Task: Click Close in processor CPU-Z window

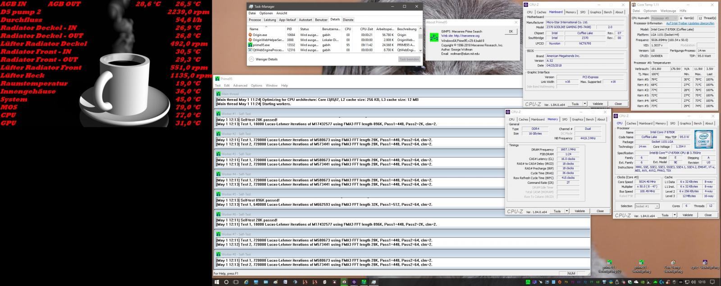Action: pos(708,215)
